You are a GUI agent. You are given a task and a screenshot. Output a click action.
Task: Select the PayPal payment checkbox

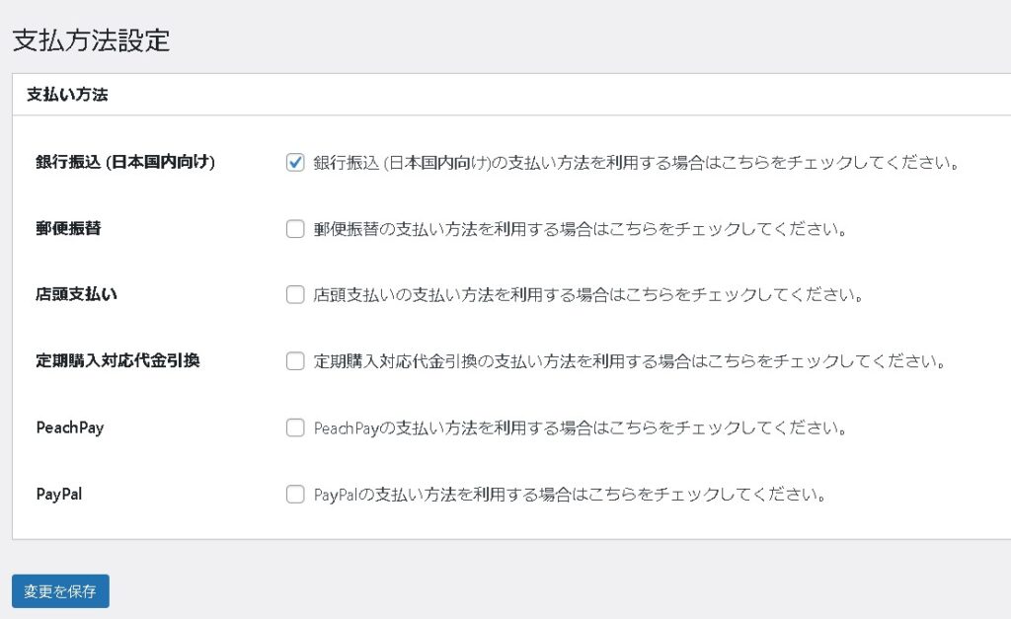click(x=294, y=494)
